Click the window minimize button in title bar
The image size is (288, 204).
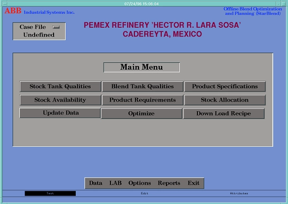279,4
